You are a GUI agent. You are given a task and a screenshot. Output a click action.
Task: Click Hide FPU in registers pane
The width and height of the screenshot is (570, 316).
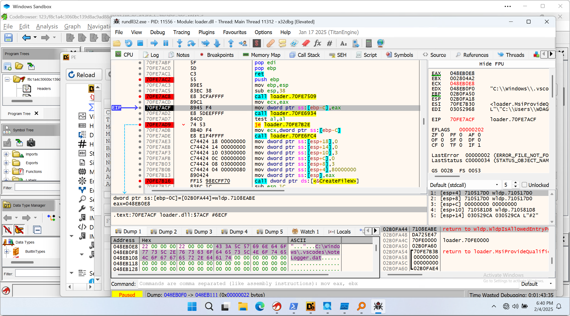[x=491, y=64]
